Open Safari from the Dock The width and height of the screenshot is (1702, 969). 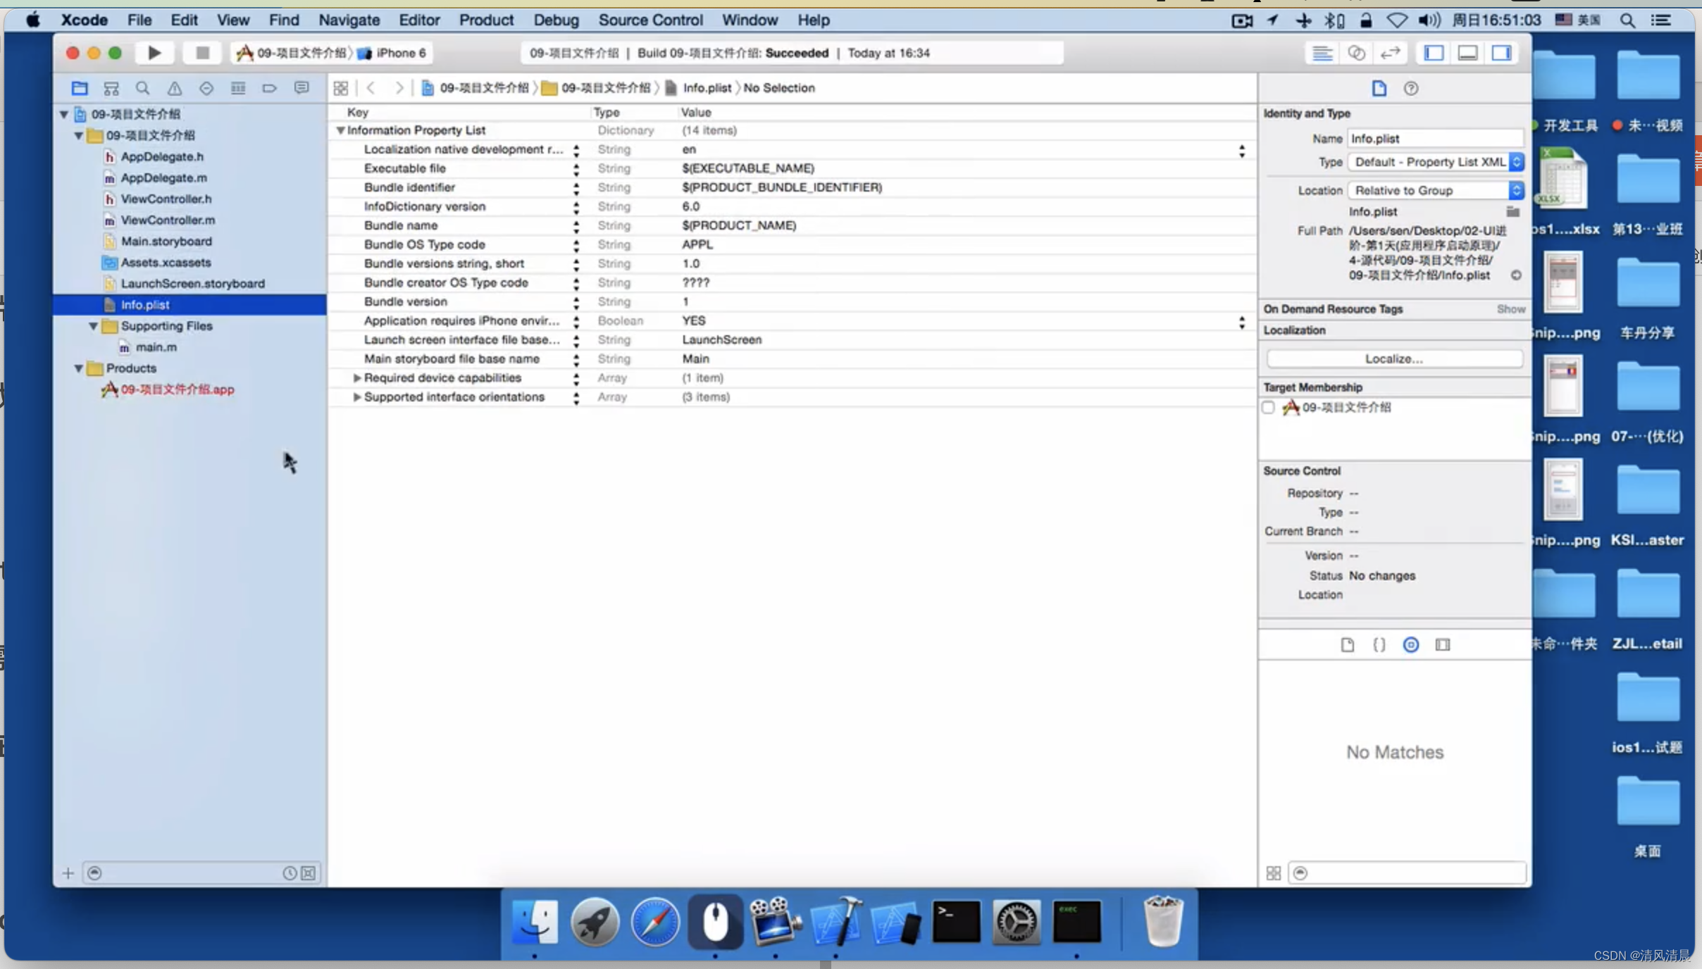655,921
